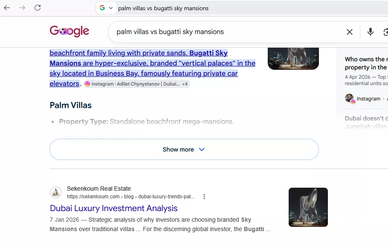Open the Sekenkoum result tower thumbnail
Viewport: 388px width, 246px height.
(x=308, y=207)
